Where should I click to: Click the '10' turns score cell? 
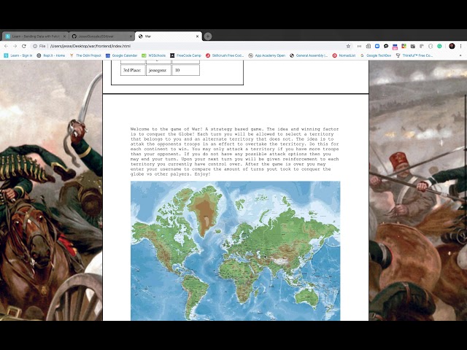click(185, 70)
